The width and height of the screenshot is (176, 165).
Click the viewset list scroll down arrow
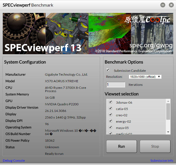click(x=168, y=132)
